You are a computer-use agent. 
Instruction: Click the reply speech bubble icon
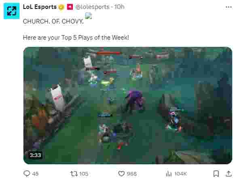[27, 174]
